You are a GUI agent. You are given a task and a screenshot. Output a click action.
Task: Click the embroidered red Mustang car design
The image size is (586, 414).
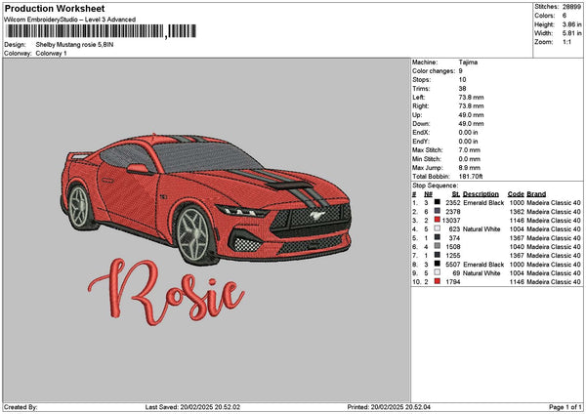[x=206, y=199]
